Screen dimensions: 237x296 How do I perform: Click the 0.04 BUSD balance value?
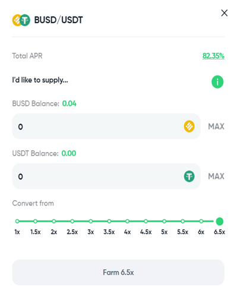pyautogui.click(x=69, y=103)
